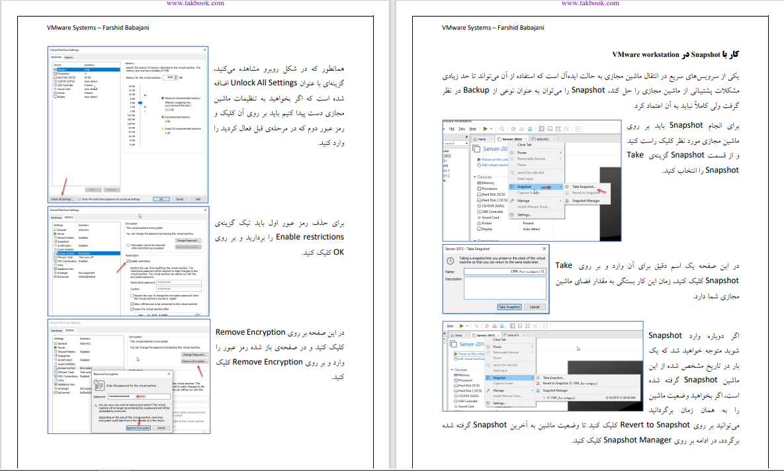Click the right page header 'VMware Systems – Farshid Babajani'

click(493, 28)
